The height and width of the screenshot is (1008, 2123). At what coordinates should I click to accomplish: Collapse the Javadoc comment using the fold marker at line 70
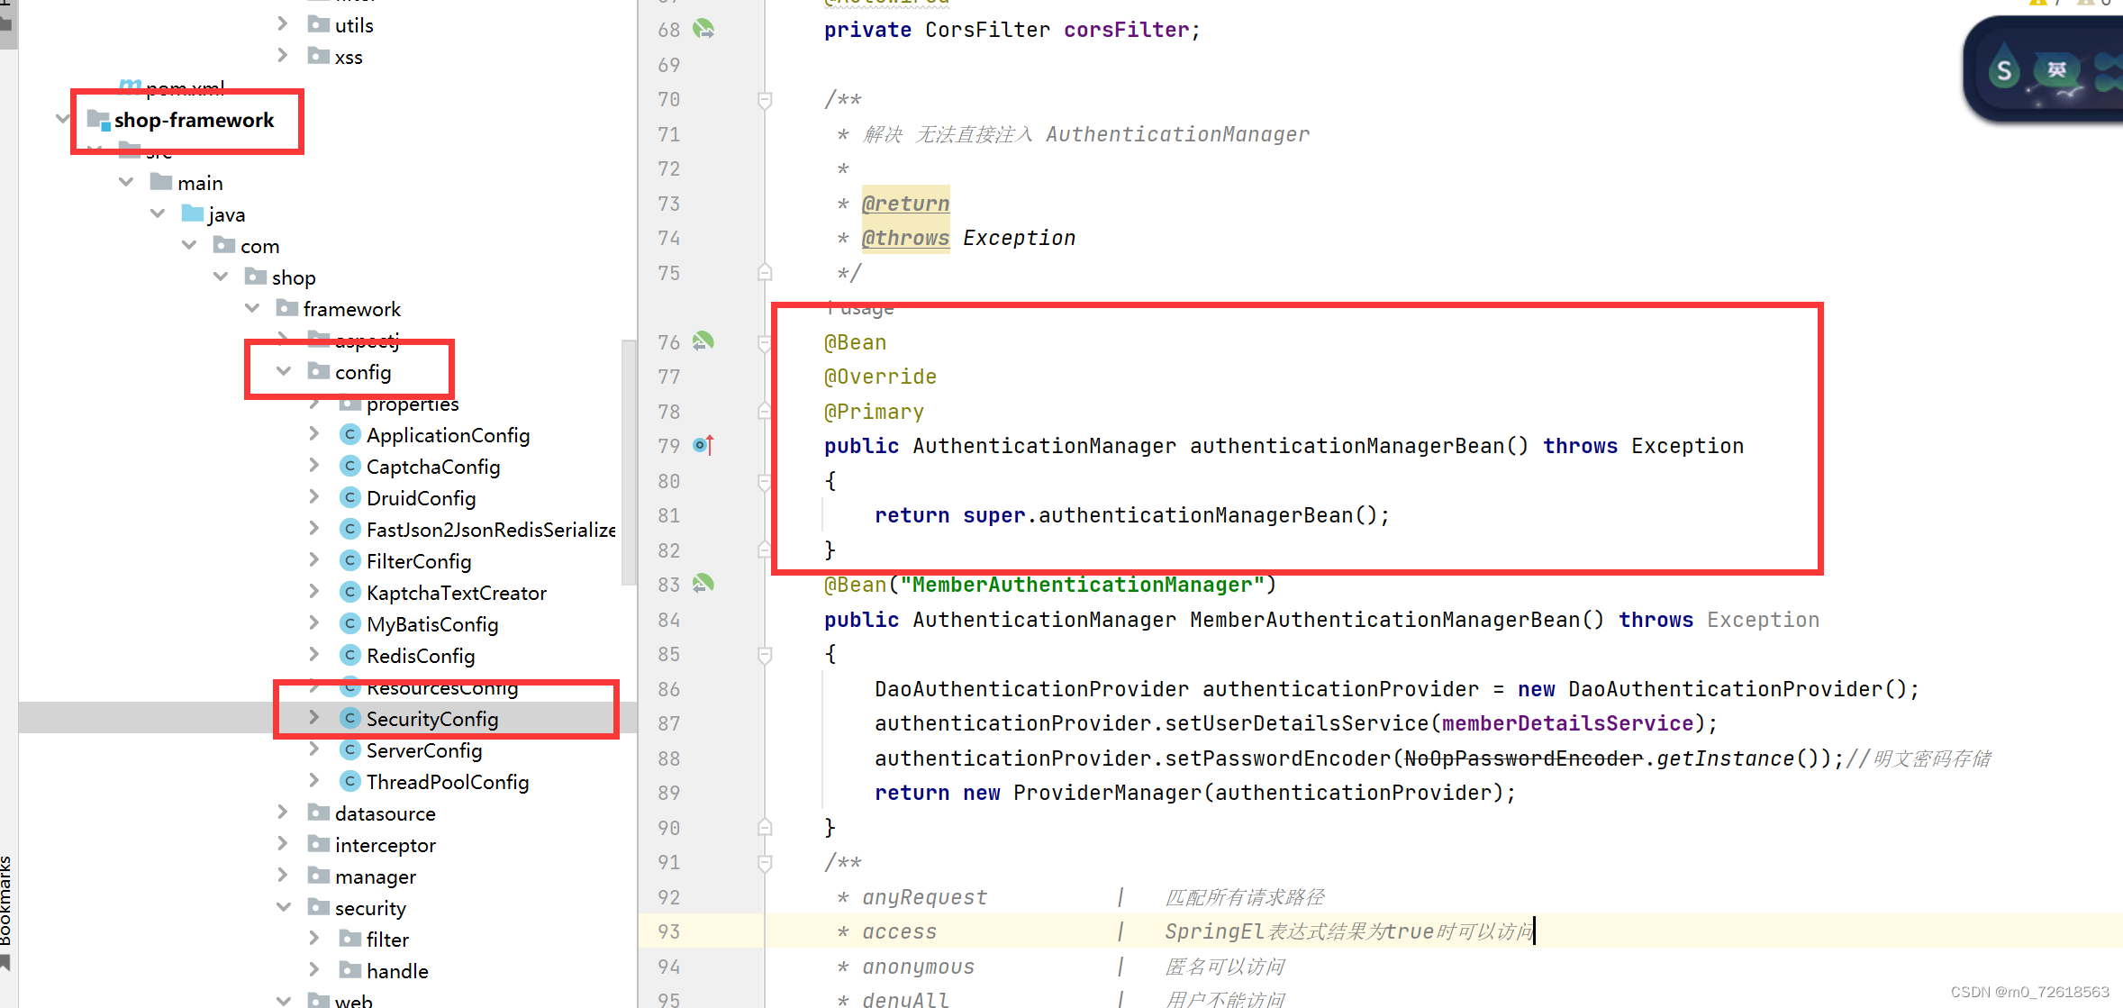point(765,99)
